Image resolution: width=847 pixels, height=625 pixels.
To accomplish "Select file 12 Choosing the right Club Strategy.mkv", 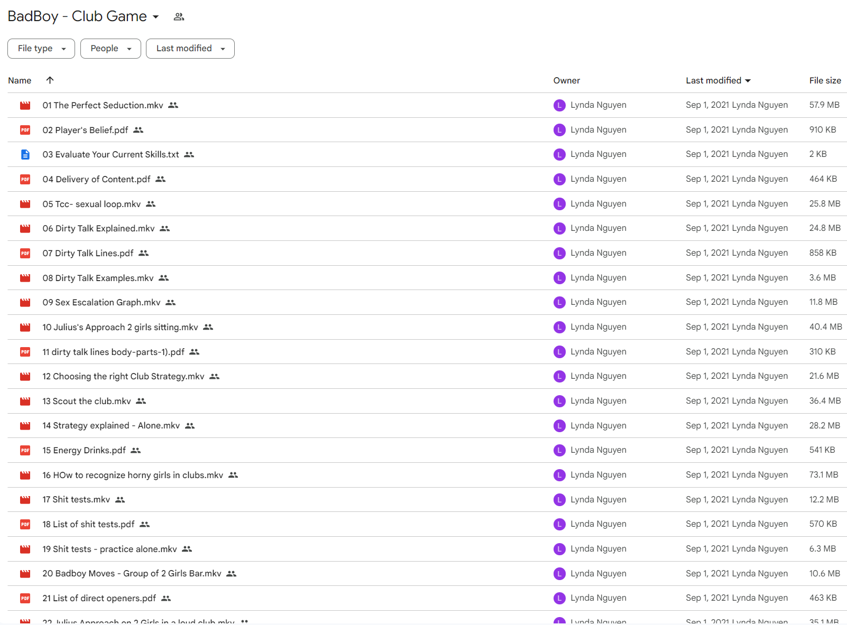I will click(123, 377).
